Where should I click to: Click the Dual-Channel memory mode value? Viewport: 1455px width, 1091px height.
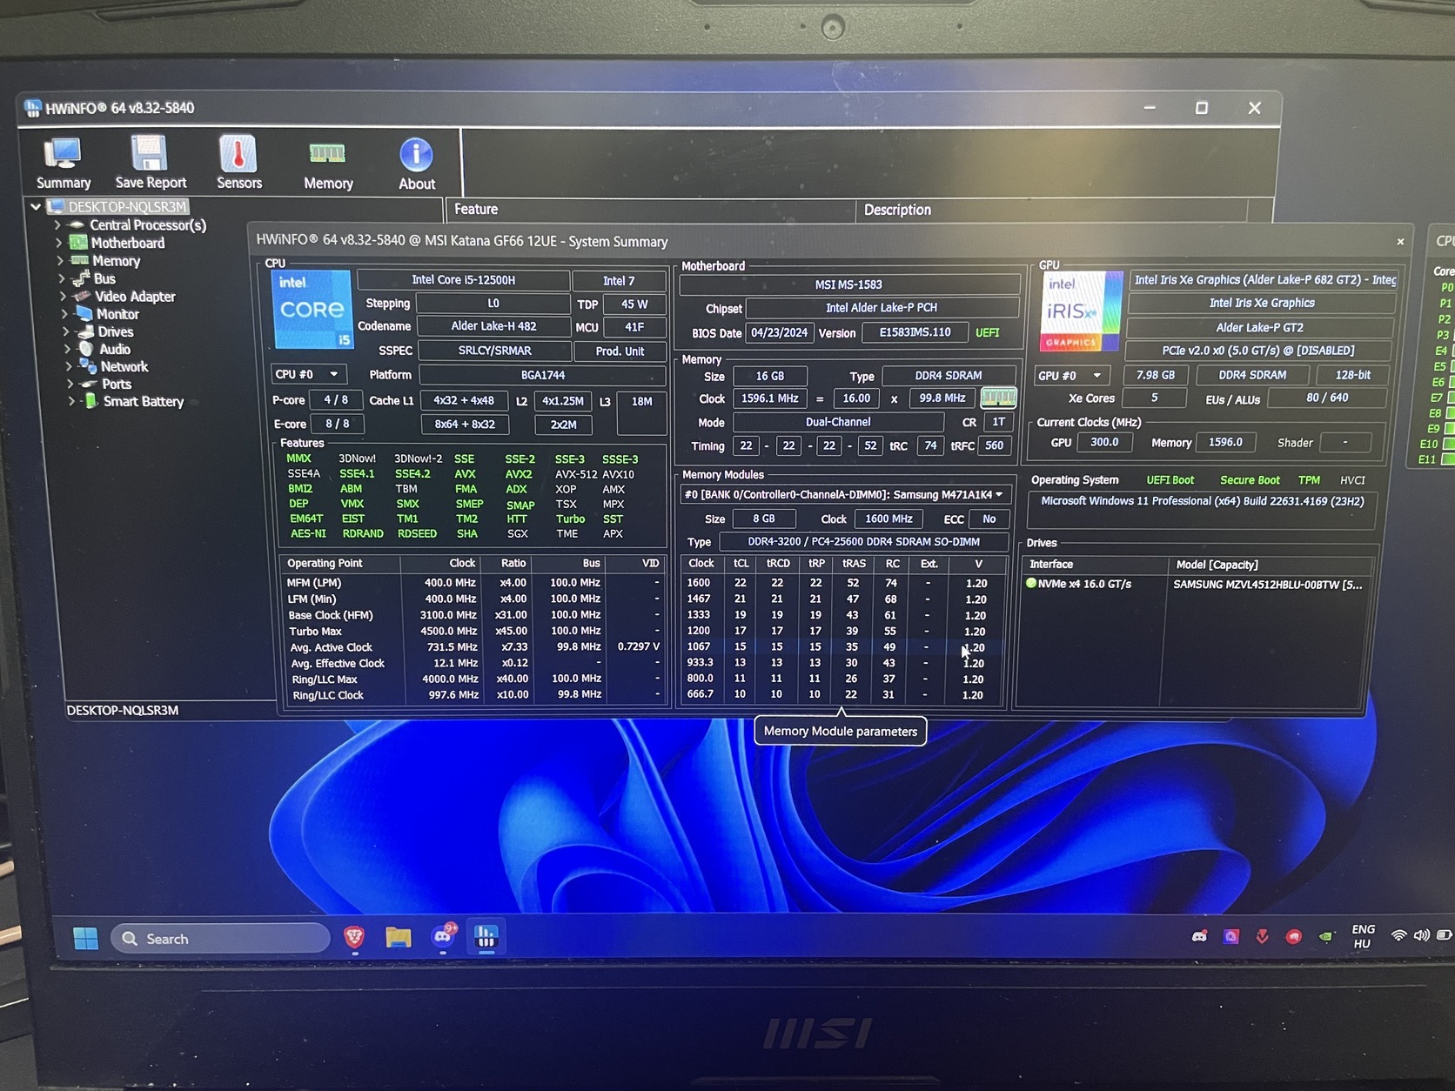tap(838, 422)
